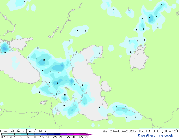The image size is (179, 138).
Task: Select the legend swatch between 5 and 10
Action: click(31, 134)
